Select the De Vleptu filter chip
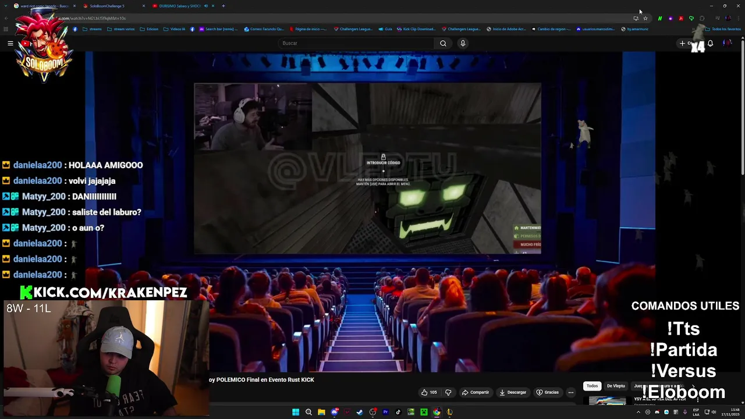The image size is (745, 419). (616, 386)
